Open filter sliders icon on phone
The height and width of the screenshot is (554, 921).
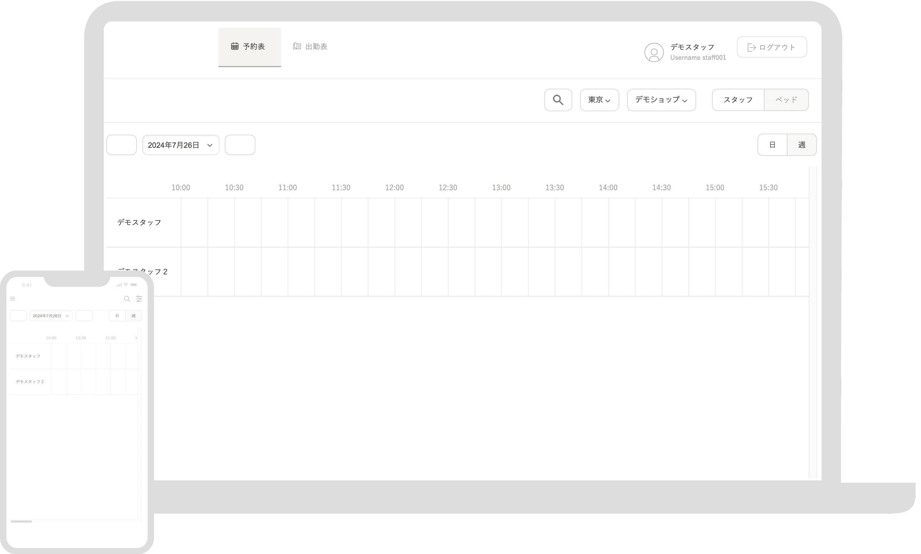click(139, 299)
